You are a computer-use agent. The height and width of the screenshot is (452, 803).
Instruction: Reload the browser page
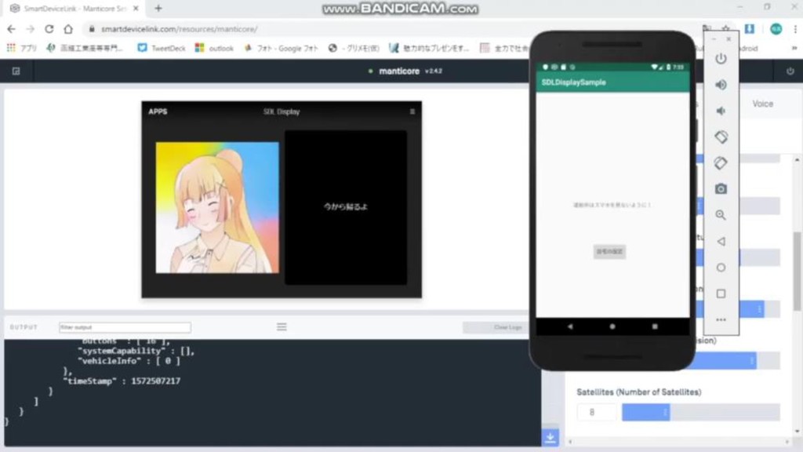coord(49,29)
